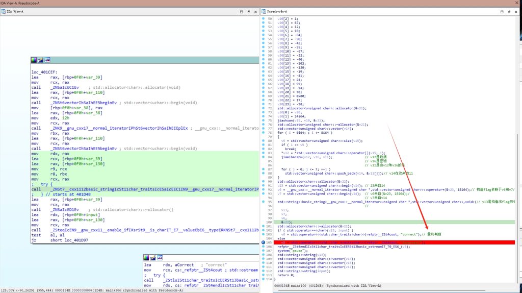Click the _ZNSaIcED1Ev call in disassembly
The image size is (522, 293).
65,210
